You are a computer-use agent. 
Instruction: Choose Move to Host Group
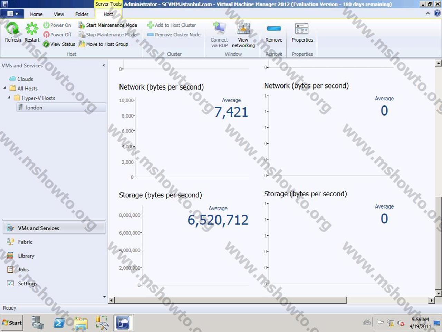tap(103, 44)
